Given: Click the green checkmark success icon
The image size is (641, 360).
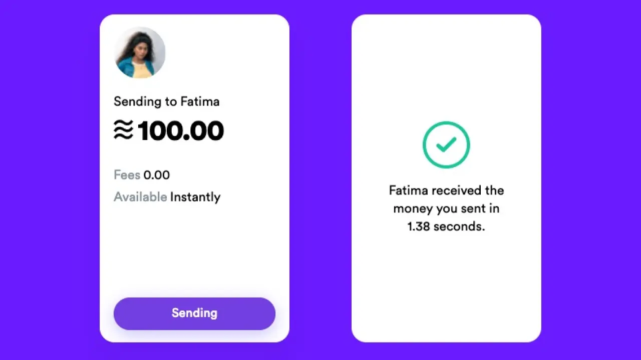Looking at the screenshot, I should click(446, 145).
